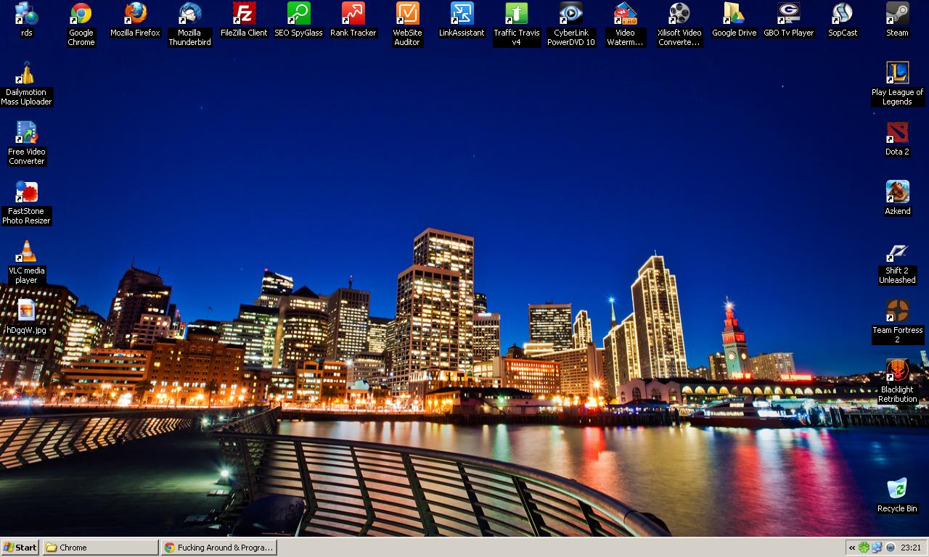Select the Rank Tracker shortcut
Viewport: 929px width, 557px height.
point(353,15)
